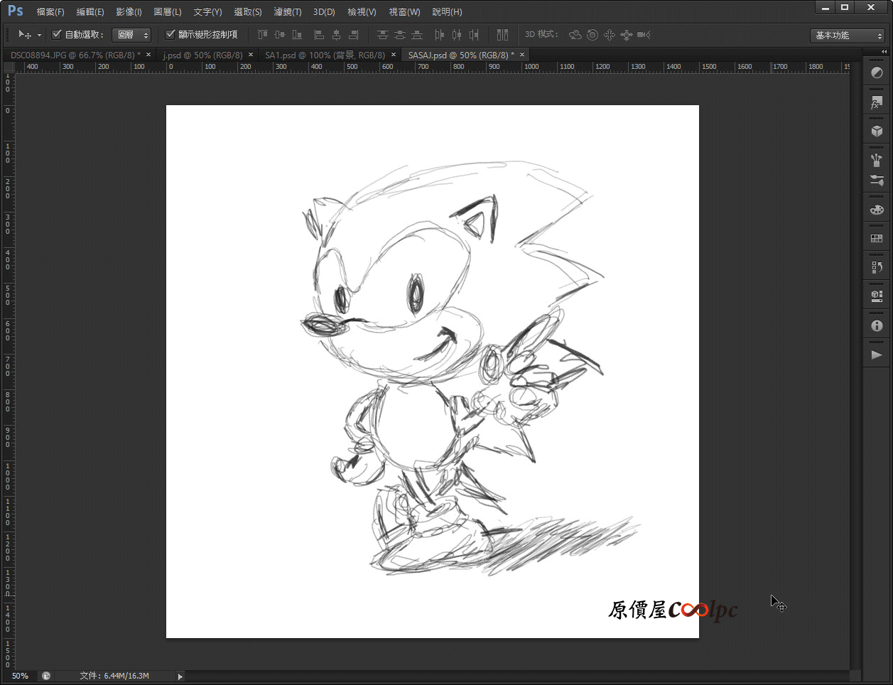This screenshot has height=685, width=893.
Task: Select the 3D rotate mode icon
Action: click(x=575, y=34)
